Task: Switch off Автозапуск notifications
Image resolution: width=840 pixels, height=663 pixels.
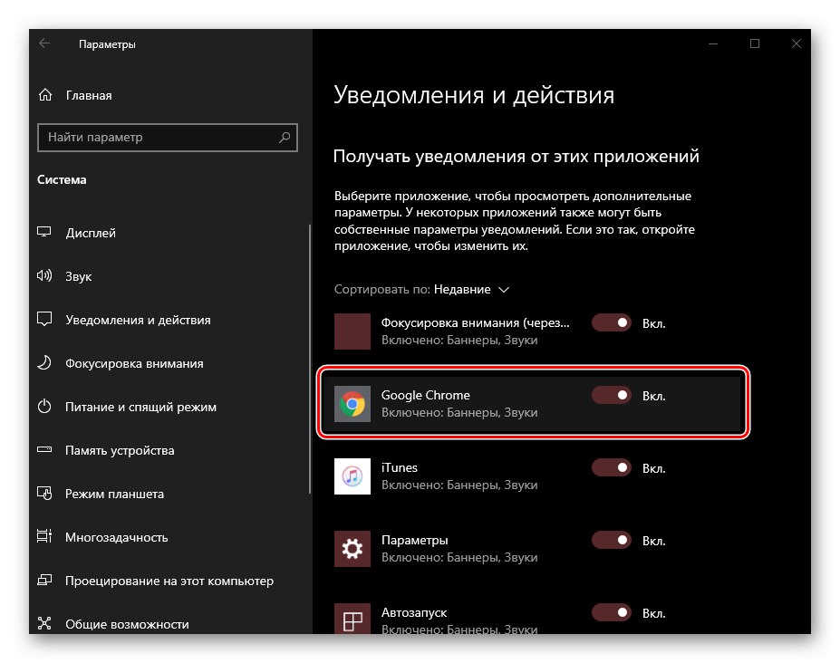Action: point(612,612)
